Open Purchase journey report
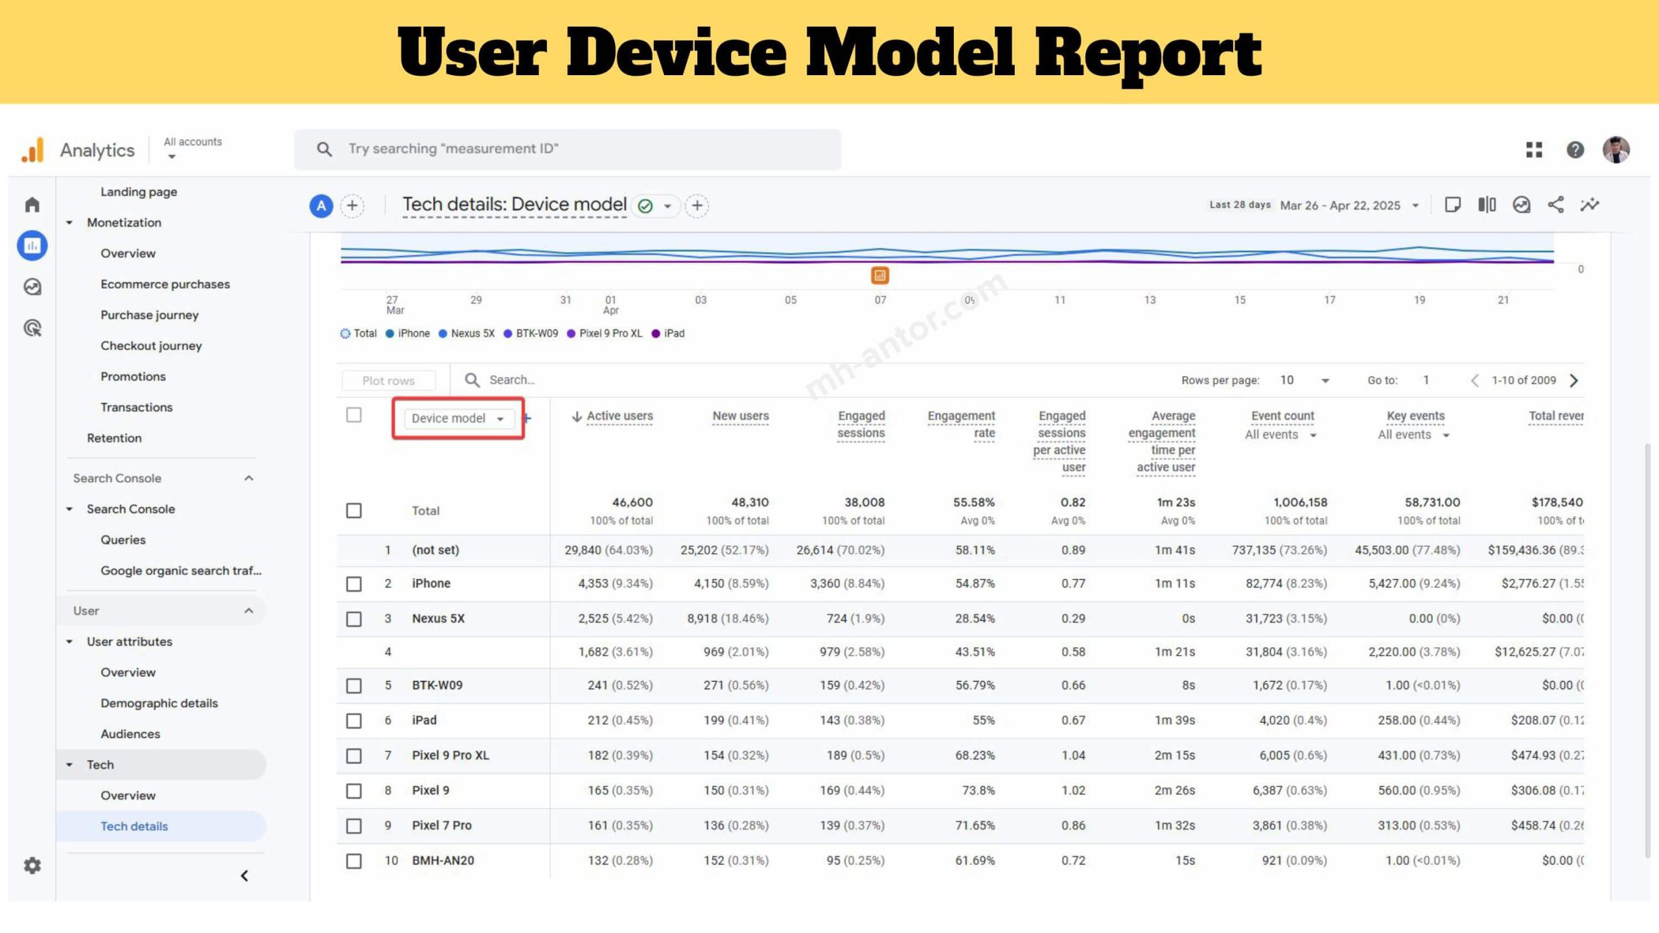Image resolution: width=1659 pixels, height=933 pixels. point(150,315)
